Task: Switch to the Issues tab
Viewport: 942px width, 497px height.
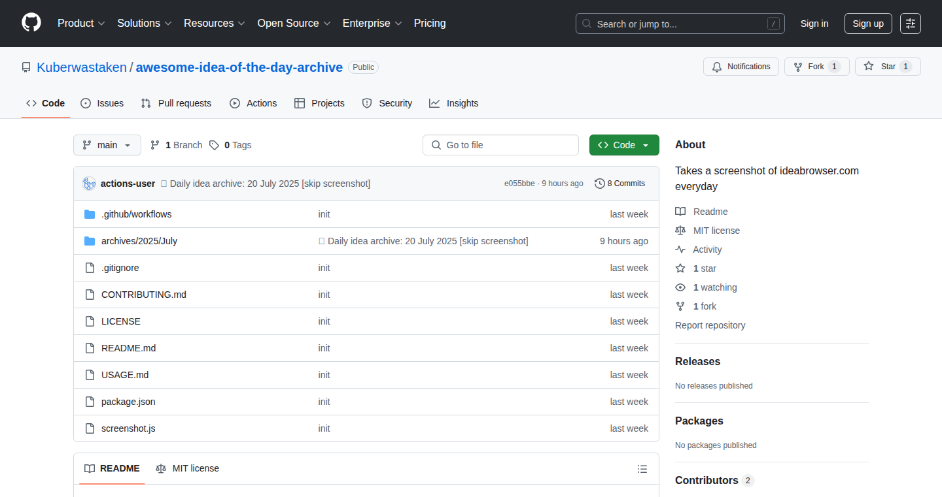Action: coord(102,103)
